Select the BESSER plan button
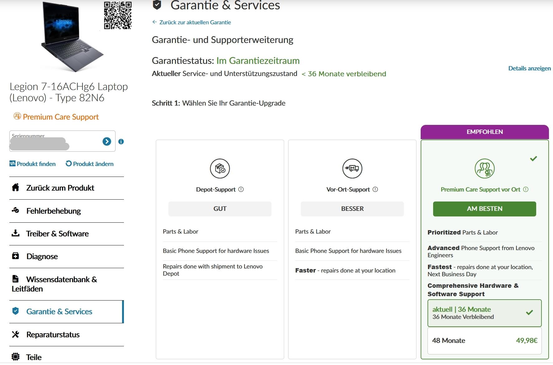 (x=352, y=209)
